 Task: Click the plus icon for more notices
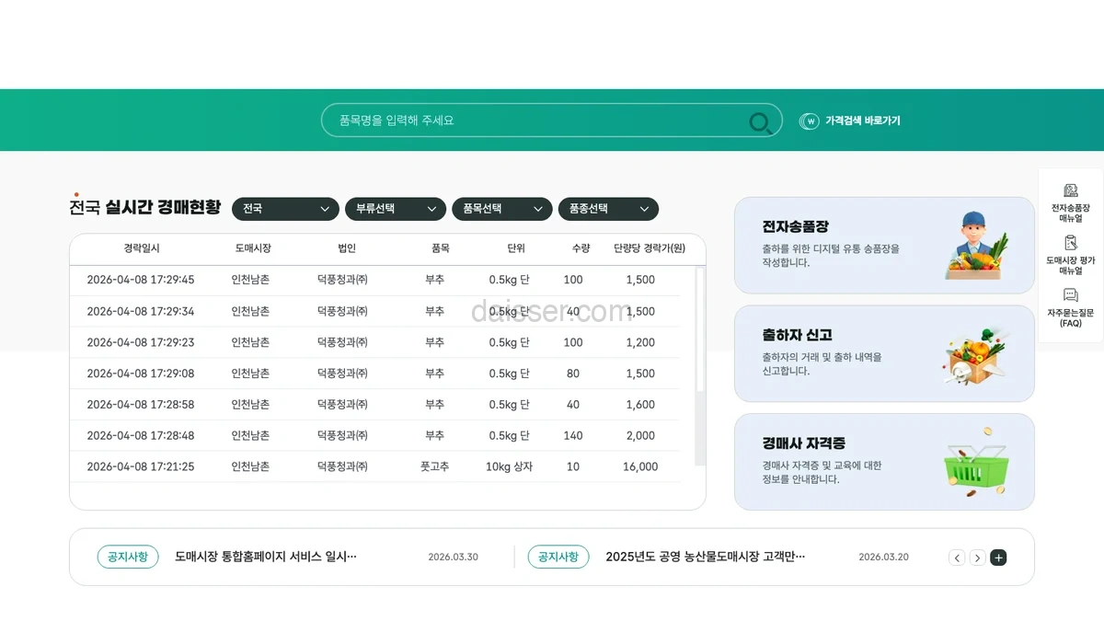coord(998,558)
